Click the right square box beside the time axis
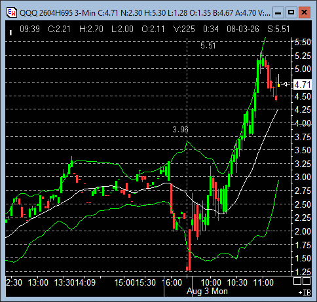 pos(307,281)
